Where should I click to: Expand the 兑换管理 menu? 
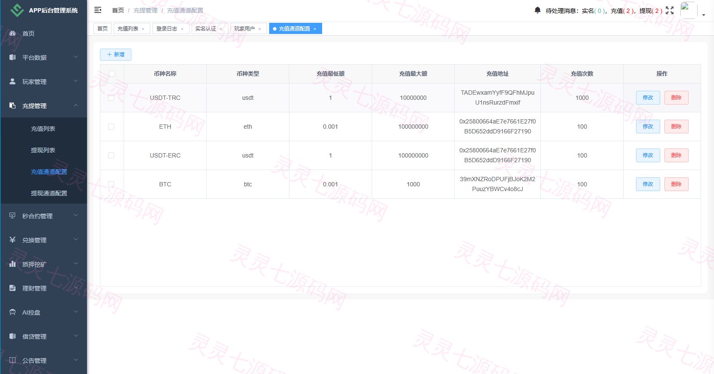click(76, 239)
